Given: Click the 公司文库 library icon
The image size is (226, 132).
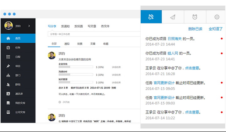Looking at the screenshot, I should (8, 112).
